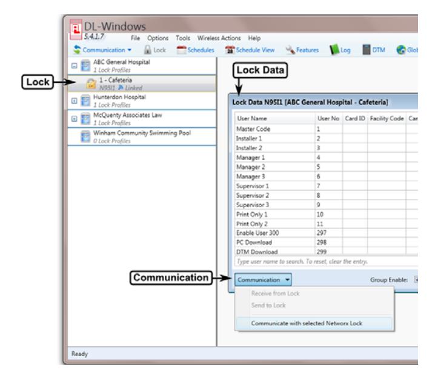Open Schedules via its calendar icon
Image resolution: width=435 pixels, height=381 pixels.
(x=181, y=50)
